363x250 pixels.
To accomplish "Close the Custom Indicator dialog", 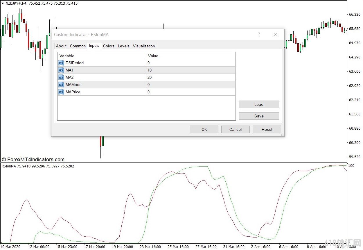I will tap(276, 34).
